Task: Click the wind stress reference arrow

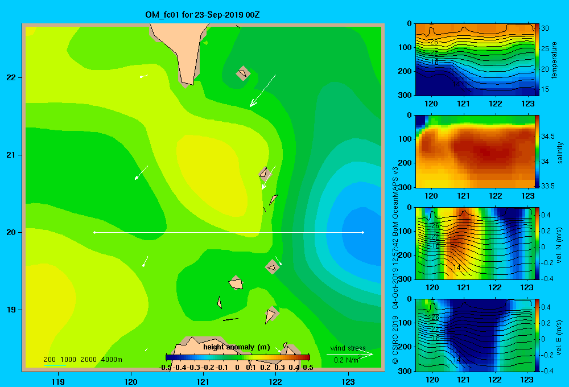Action: tap(350, 355)
